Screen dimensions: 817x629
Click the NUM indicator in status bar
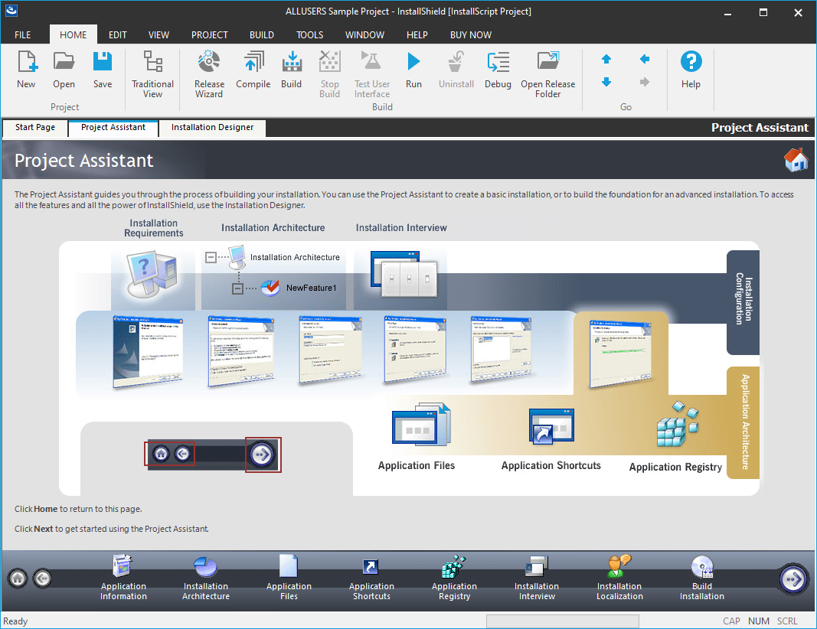click(x=759, y=621)
